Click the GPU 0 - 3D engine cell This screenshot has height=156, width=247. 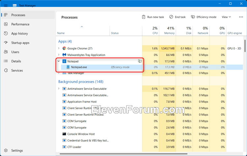[234, 48]
